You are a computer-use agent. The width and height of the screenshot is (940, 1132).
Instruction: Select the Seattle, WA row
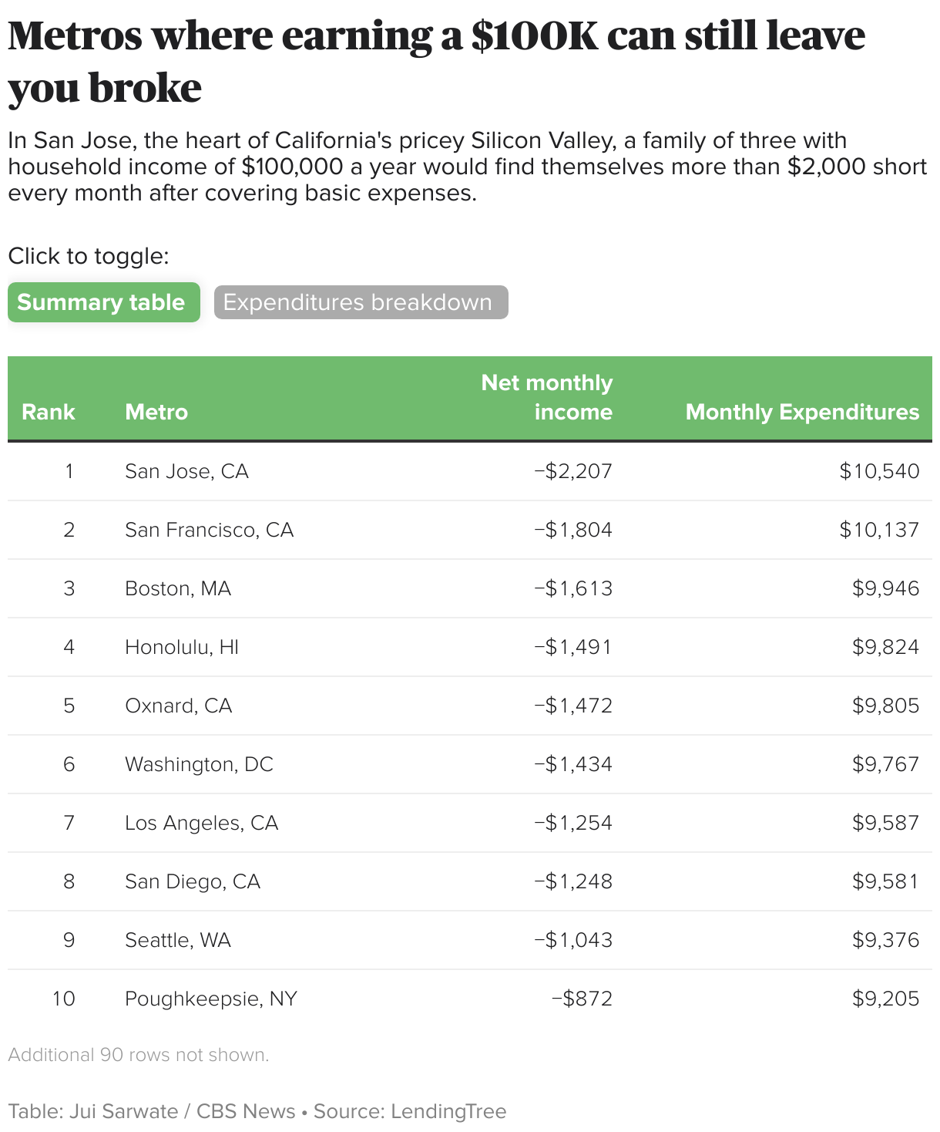pyautogui.click(x=178, y=940)
